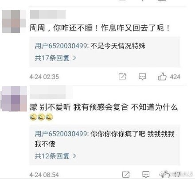195x179 pixels.
Task: Click chevron next to 共17条回复
Action: tap(74, 58)
